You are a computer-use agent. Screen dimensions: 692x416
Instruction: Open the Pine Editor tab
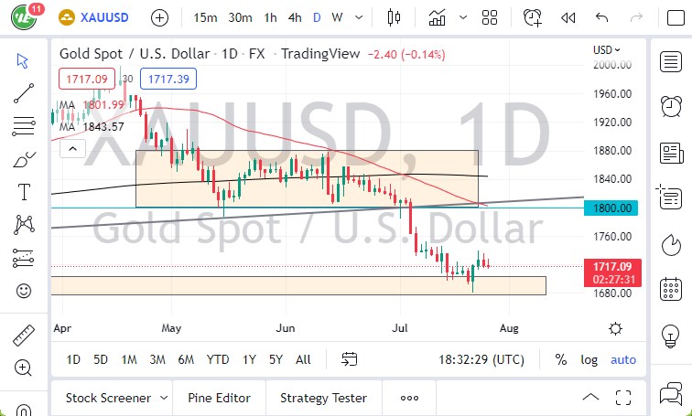219,398
